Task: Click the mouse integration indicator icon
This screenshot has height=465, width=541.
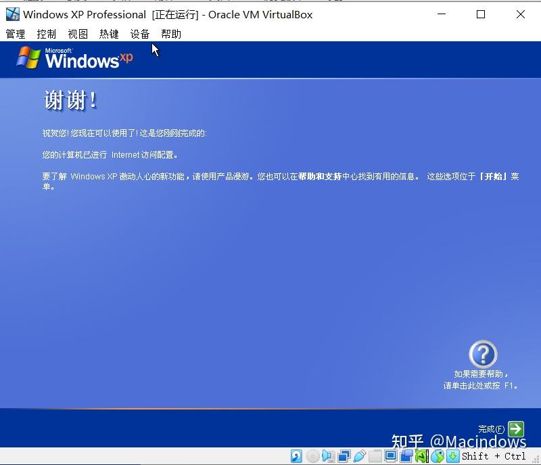Action: pos(436,456)
